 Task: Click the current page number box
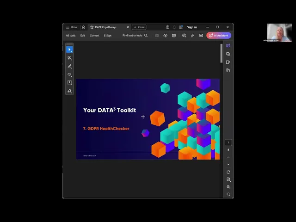click(x=228, y=142)
